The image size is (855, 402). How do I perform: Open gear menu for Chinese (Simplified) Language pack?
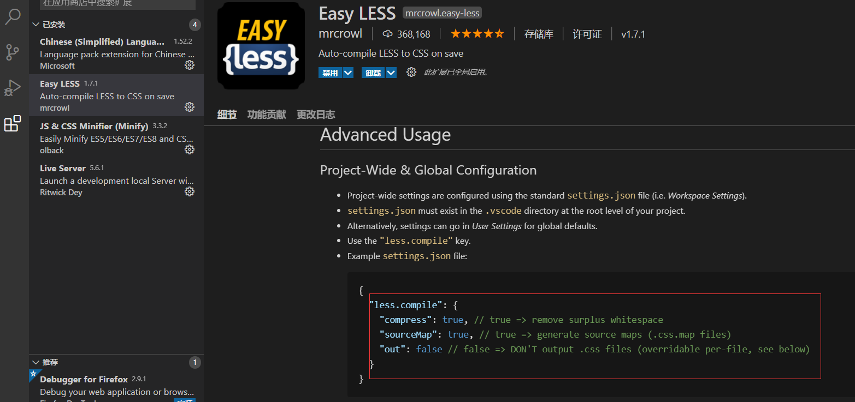tap(190, 65)
